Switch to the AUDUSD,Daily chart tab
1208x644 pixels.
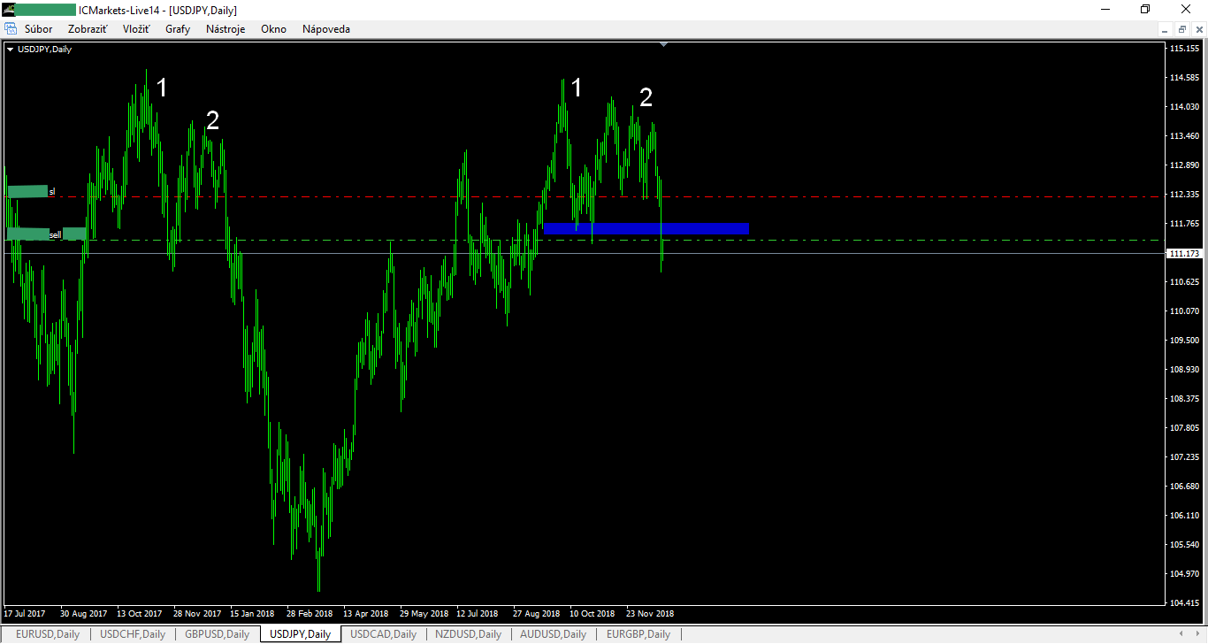click(553, 634)
